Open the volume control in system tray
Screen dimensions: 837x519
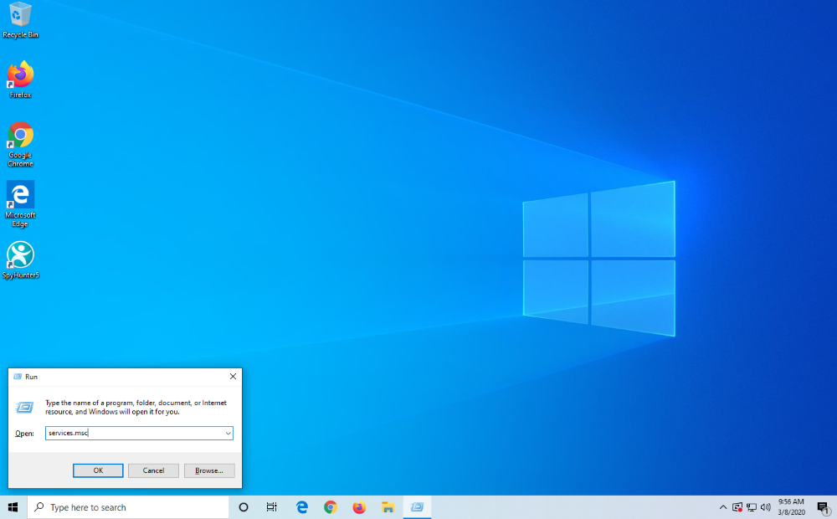point(766,507)
